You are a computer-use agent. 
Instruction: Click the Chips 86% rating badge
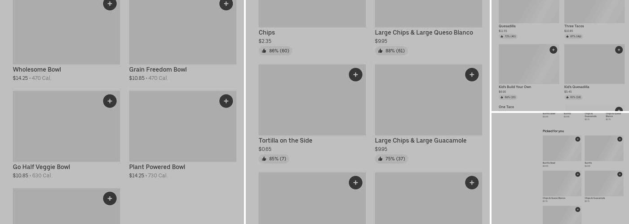tap(275, 51)
